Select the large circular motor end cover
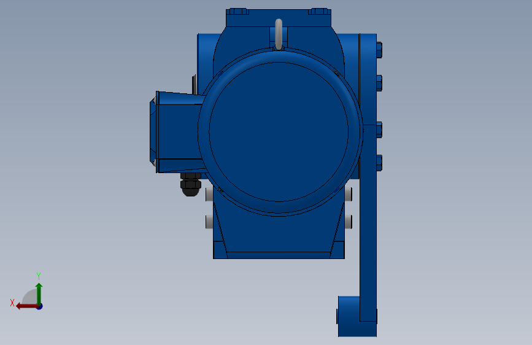The width and height of the screenshot is (532, 345). (280, 131)
